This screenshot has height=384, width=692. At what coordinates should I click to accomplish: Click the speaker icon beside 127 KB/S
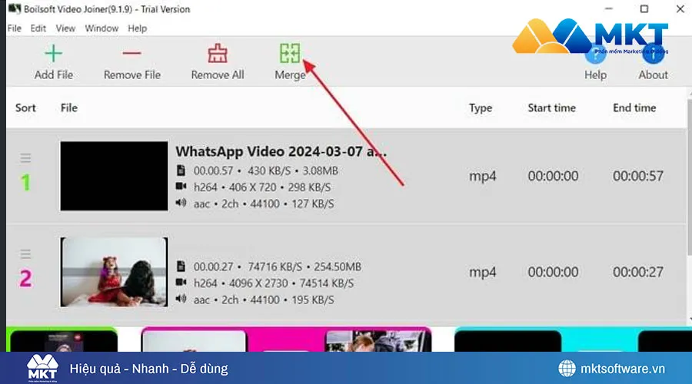181,203
